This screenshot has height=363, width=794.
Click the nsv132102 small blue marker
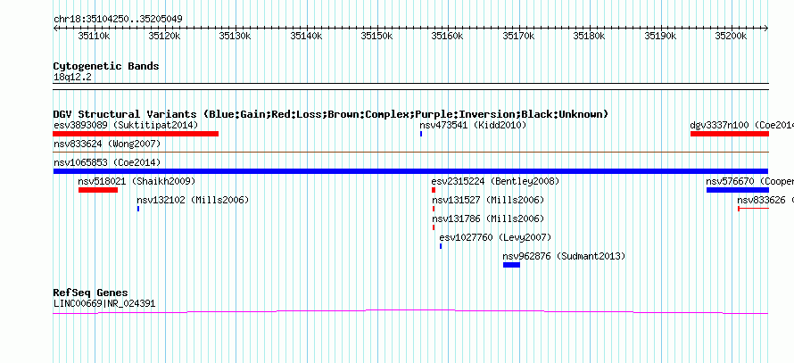point(138,209)
